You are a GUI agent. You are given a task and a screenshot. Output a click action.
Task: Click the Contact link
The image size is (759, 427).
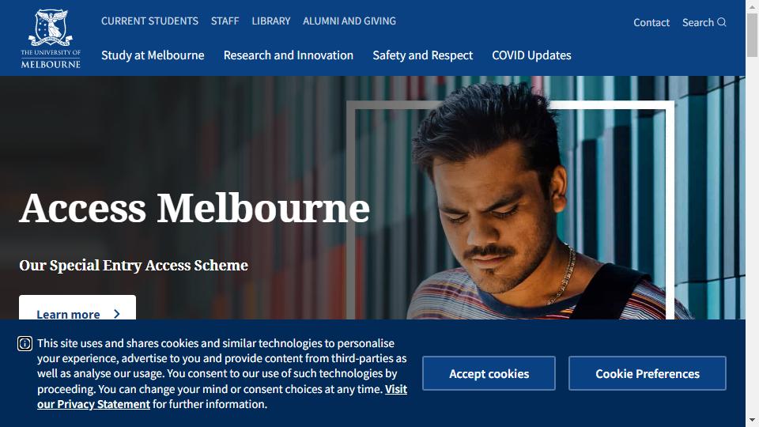651,22
